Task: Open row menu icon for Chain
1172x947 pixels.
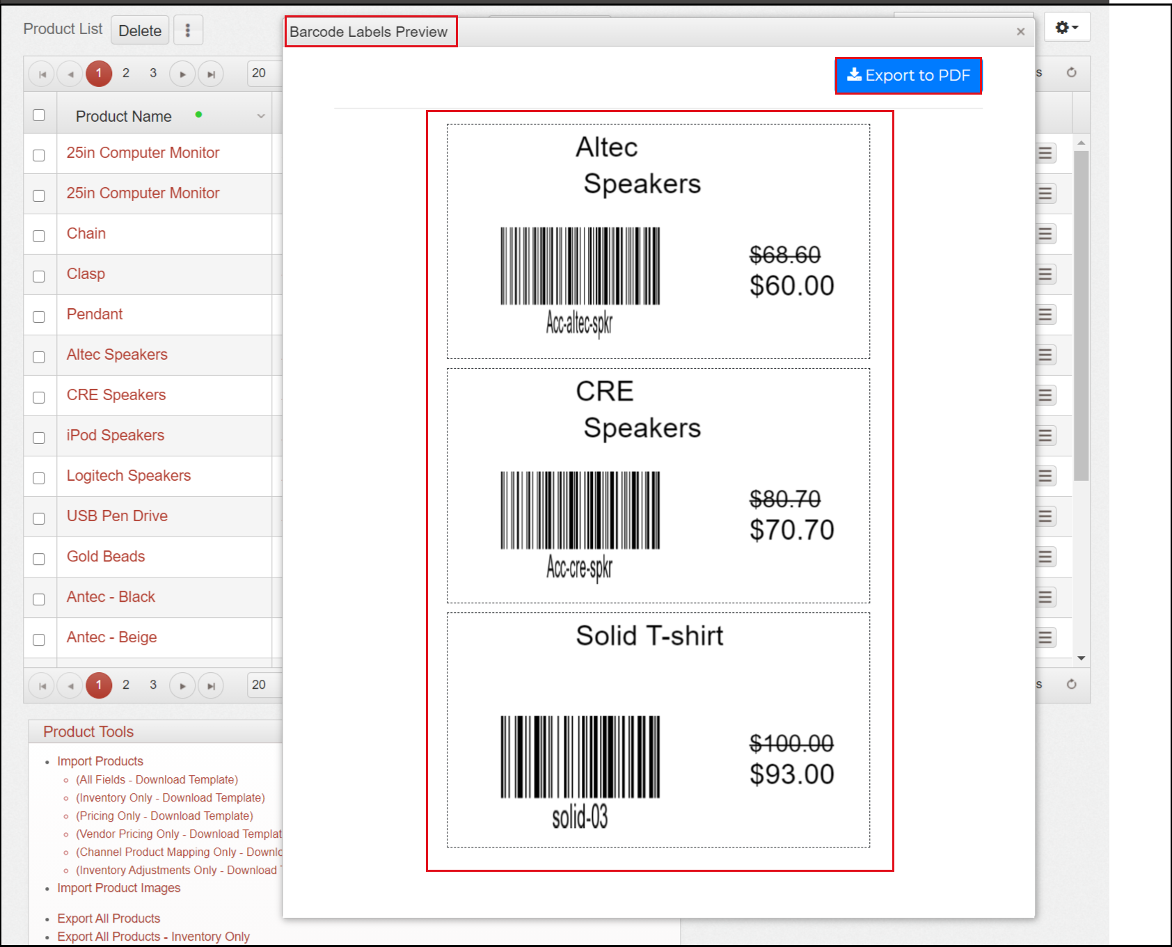Action: click(1045, 234)
